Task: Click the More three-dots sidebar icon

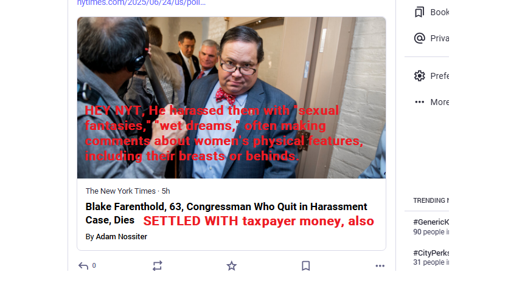Action: point(420,102)
